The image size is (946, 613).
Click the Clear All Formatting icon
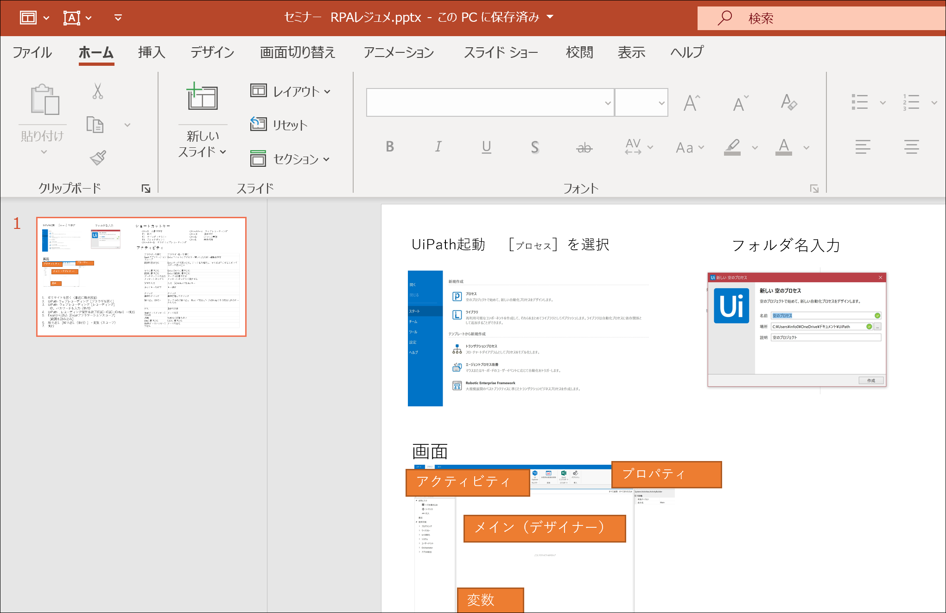788,102
